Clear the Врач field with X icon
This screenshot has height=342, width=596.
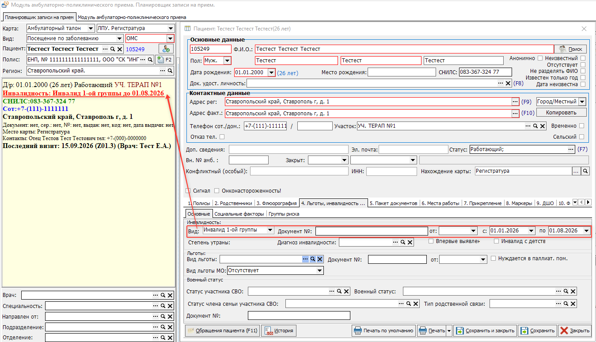(170, 295)
